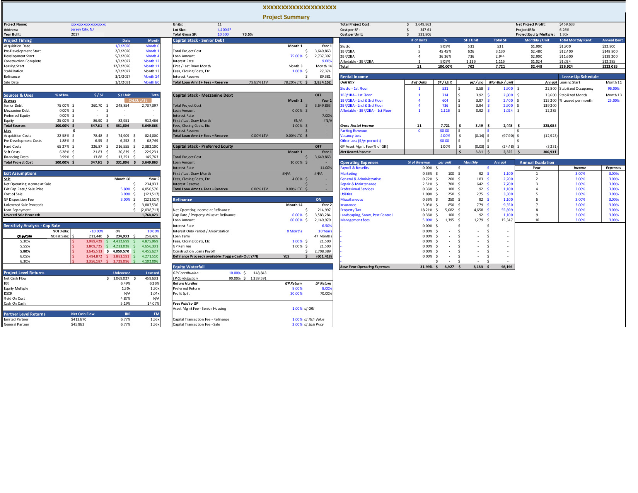The width and height of the screenshot is (638, 493).
Task: Select the Profit Split 30.00% GP return cell
Action: tap(296, 293)
